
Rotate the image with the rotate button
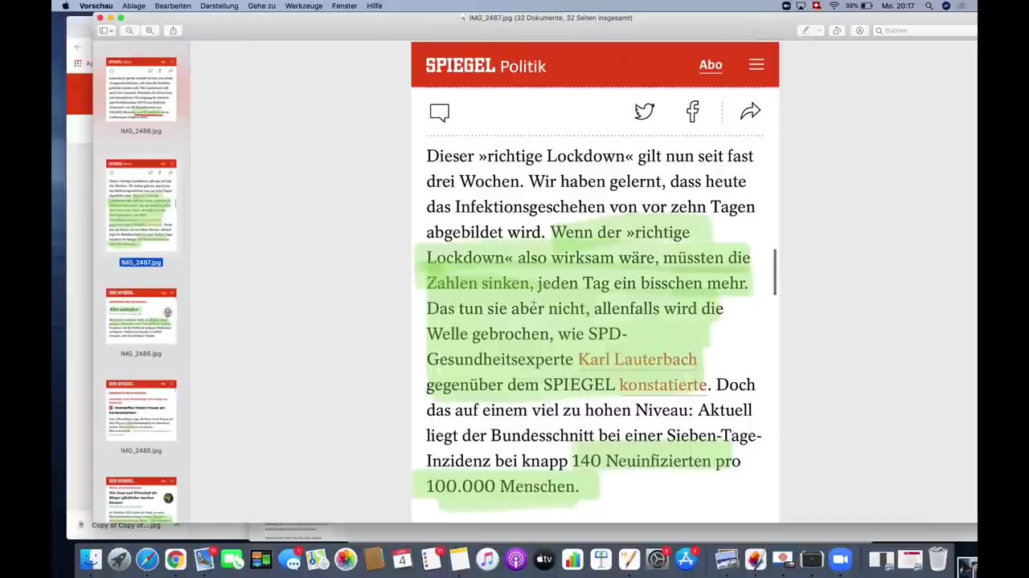(837, 31)
